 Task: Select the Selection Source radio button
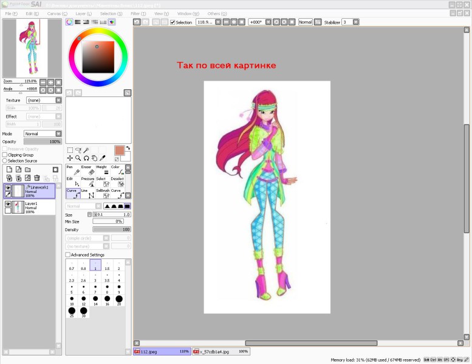pos(5,161)
